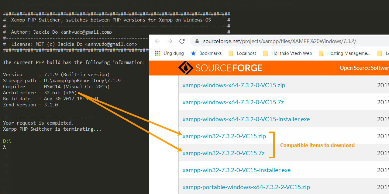Click the 'Build date : Aug 30 2017' line
Image resolution: width=389 pixels, height=194 pixels.
(51, 99)
